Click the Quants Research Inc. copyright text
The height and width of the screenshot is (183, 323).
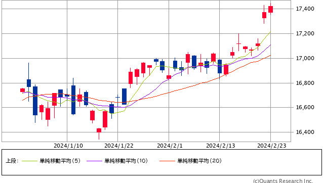pyautogui.click(x=283, y=181)
